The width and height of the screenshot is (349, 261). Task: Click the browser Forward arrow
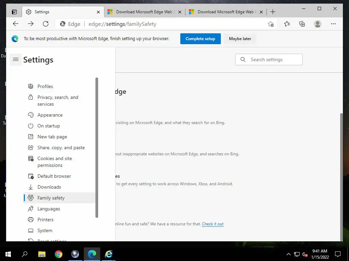tap(31, 24)
